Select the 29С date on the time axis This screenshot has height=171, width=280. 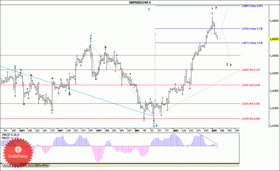(114, 131)
